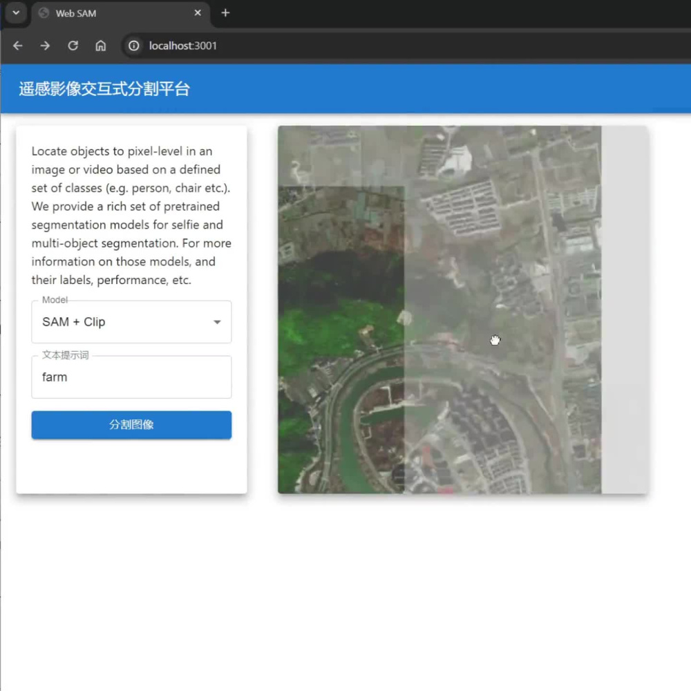691x691 pixels.
Task: Open the tab search chevron
Action: coord(16,12)
